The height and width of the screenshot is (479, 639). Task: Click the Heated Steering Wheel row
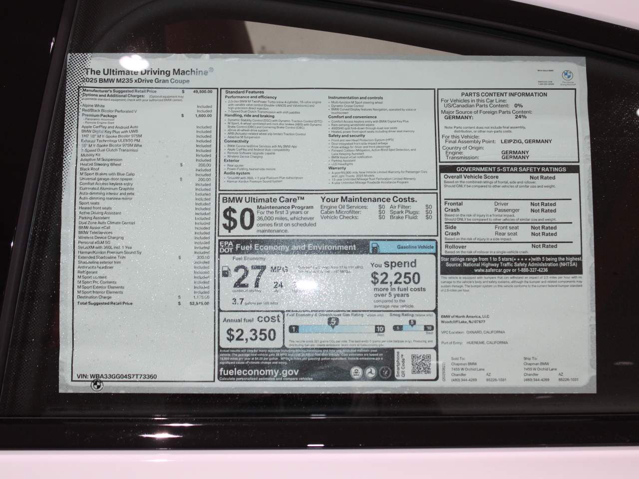pos(147,164)
